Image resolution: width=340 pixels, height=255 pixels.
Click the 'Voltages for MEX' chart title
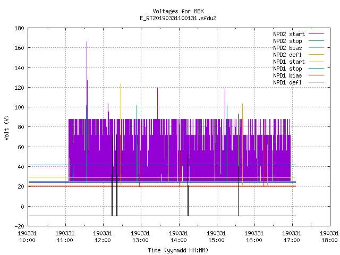coord(178,11)
